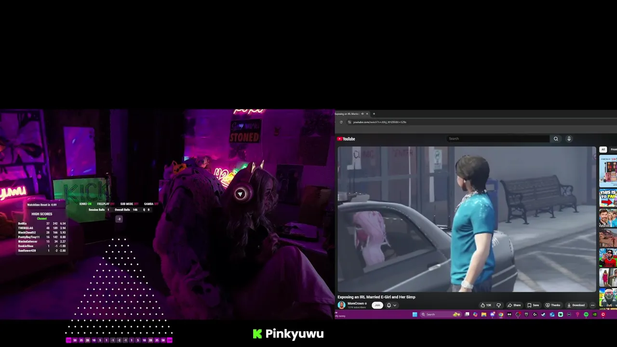Click the YouTube search field

point(497,139)
